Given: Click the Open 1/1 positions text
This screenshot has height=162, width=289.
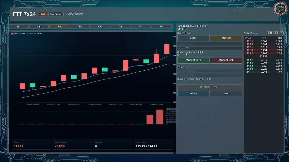Looking at the screenshot, I should [182, 29].
